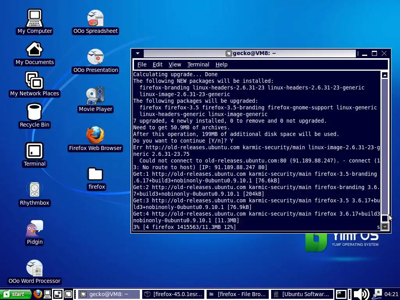Click computer quick-launch icon in taskbar
The image size is (400, 300).
[x=47, y=294]
